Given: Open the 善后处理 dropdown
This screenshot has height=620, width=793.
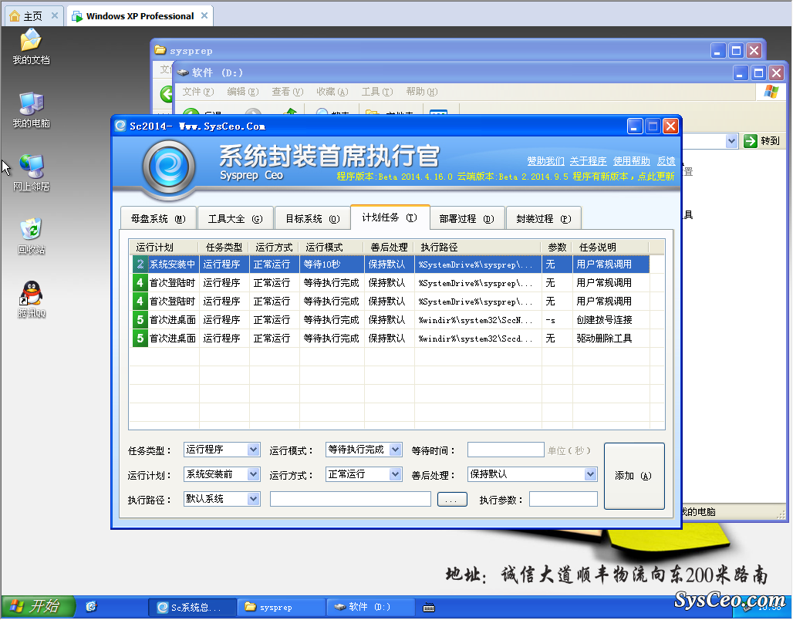Looking at the screenshot, I should pyautogui.click(x=590, y=474).
